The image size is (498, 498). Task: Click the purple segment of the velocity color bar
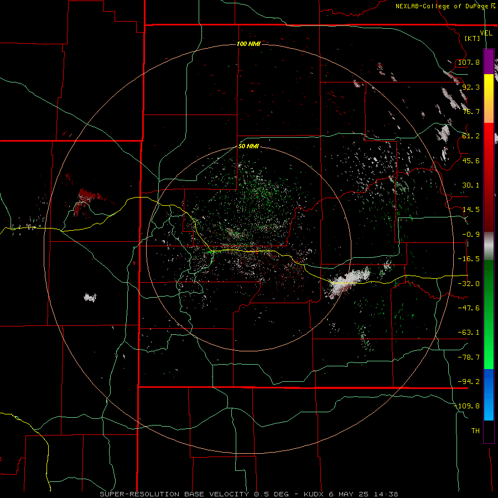click(x=489, y=61)
